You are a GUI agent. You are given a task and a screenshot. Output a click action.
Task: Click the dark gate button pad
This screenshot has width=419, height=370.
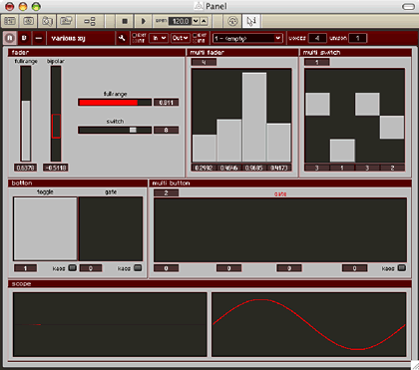point(111,228)
